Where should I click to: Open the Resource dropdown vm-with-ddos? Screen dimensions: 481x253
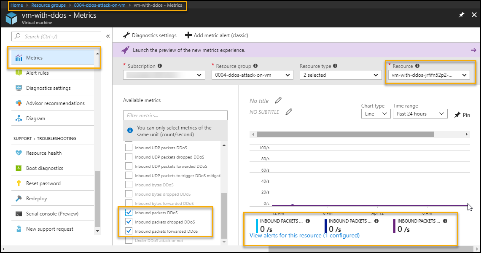(x=429, y=75)
